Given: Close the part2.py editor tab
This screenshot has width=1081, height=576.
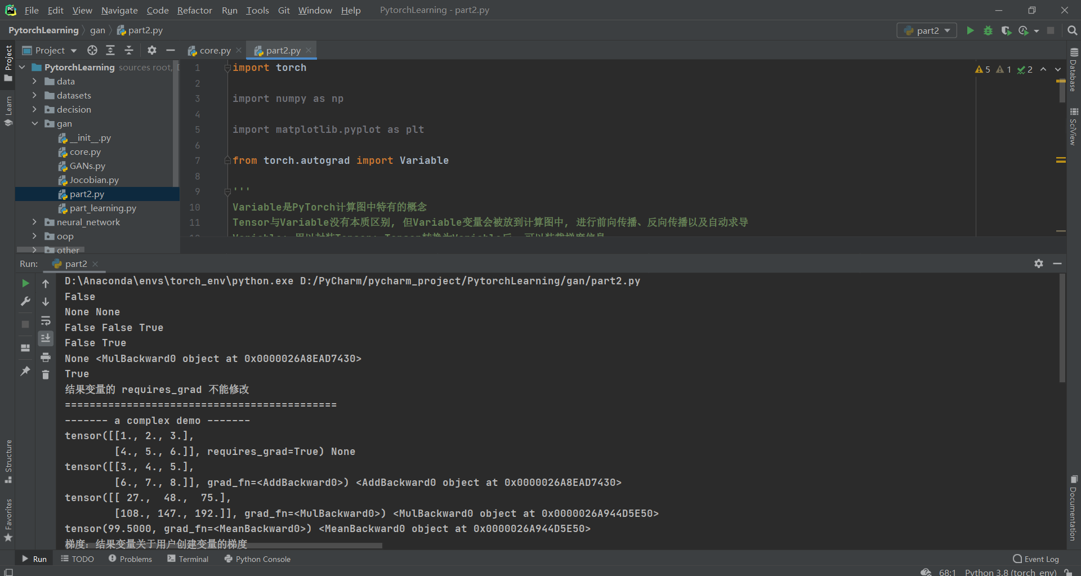Looking at the screenshot, I should pyautogui.click(x=309, y=50).
